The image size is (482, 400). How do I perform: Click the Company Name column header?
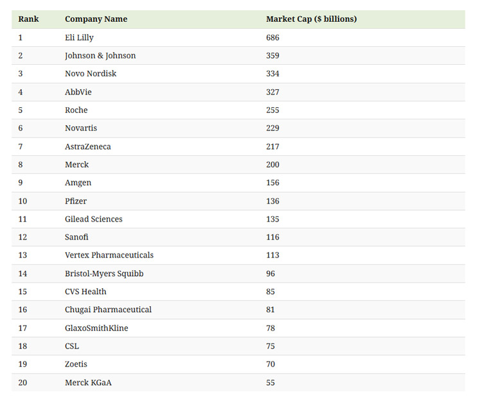coord(96,19)
